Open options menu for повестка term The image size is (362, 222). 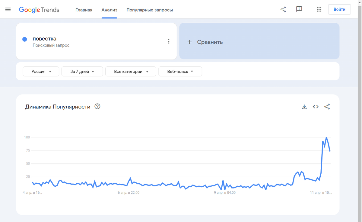(x=169, y=41)
